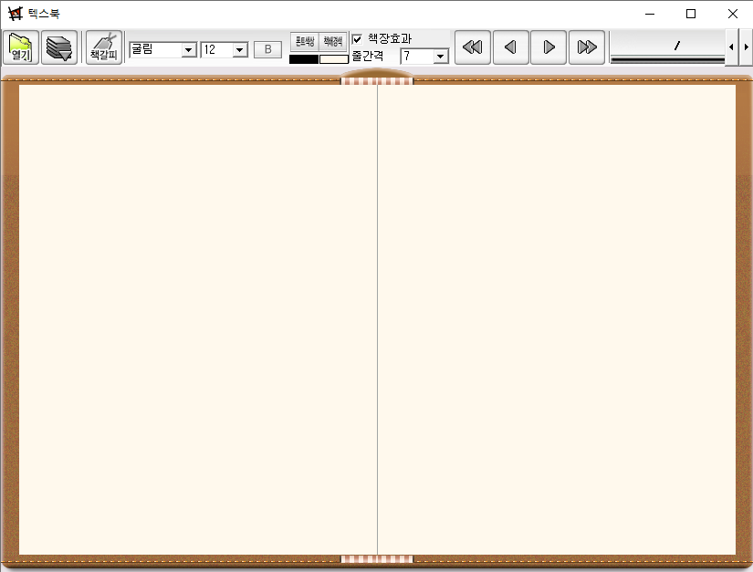This screenshot has width=753, height=572.
Task: Toggle the bold B button
Action: (x=267, y=49)
